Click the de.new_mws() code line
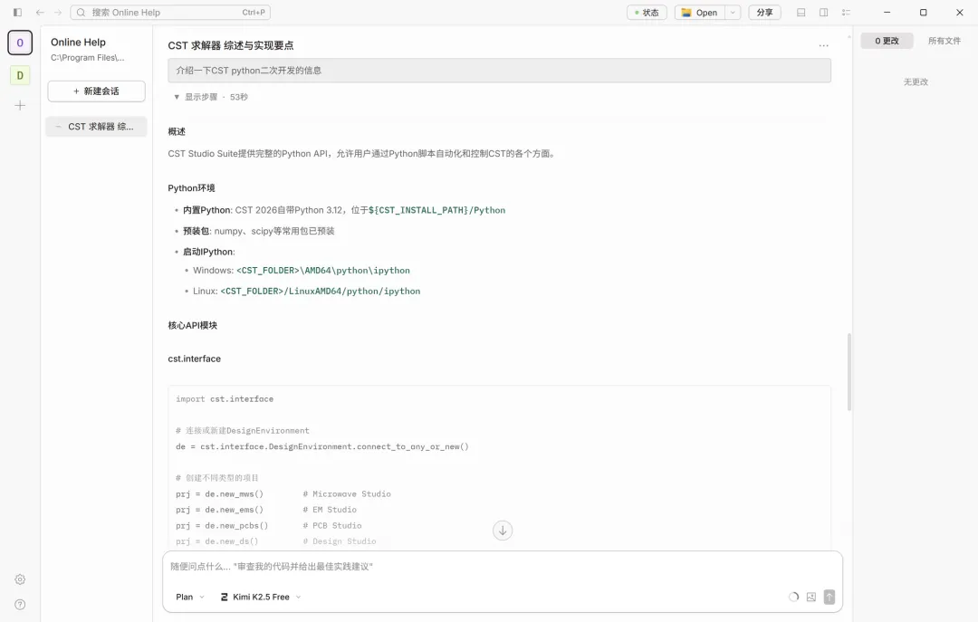 (x=219, y=494)
